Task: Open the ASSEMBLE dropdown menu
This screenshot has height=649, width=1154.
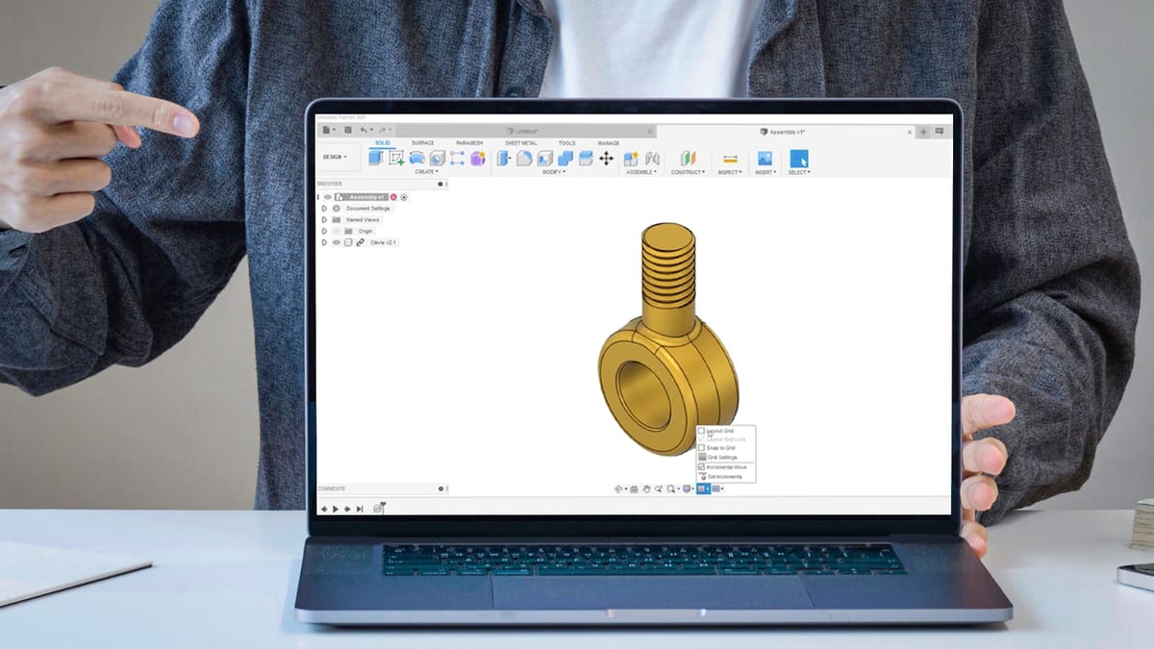Action: 641,172
